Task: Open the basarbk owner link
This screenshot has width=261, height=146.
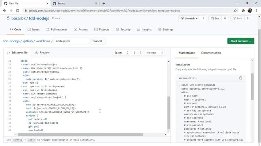Action: (18, 18)
